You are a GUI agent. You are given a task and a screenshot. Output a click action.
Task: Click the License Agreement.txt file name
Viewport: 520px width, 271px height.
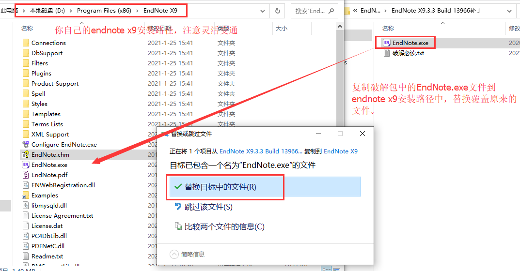pos(63,216)
